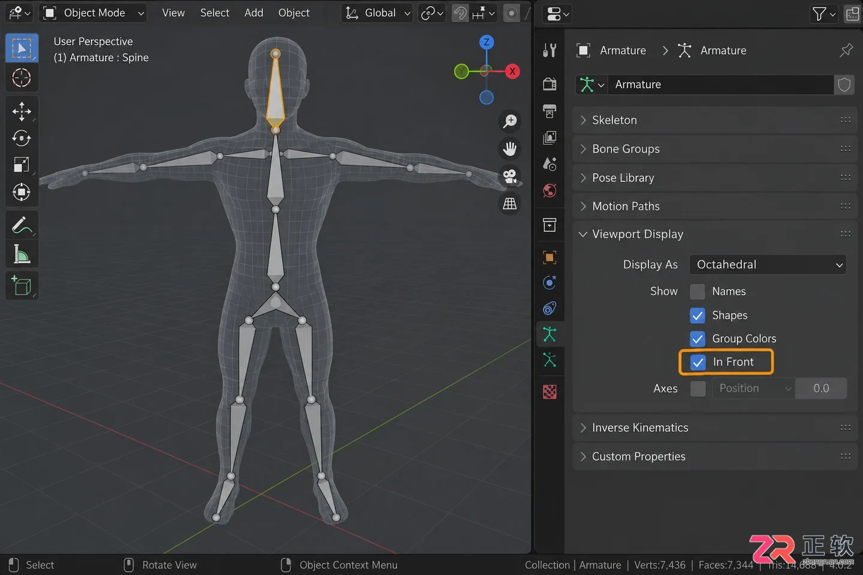The width and height of the screenshot is (863, 575).
Task: Toggle the fake user shield button
Action: pyautogui.click(x=844, y=84)
